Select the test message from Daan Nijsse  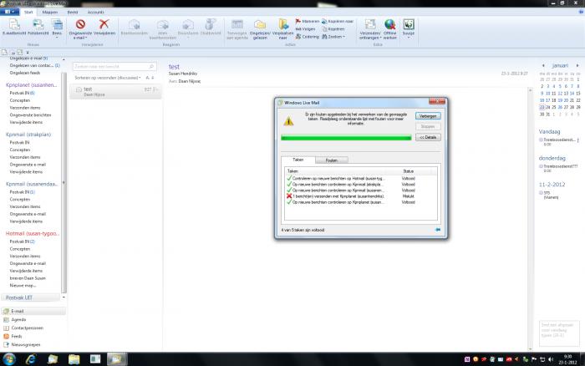coord(115,92)
